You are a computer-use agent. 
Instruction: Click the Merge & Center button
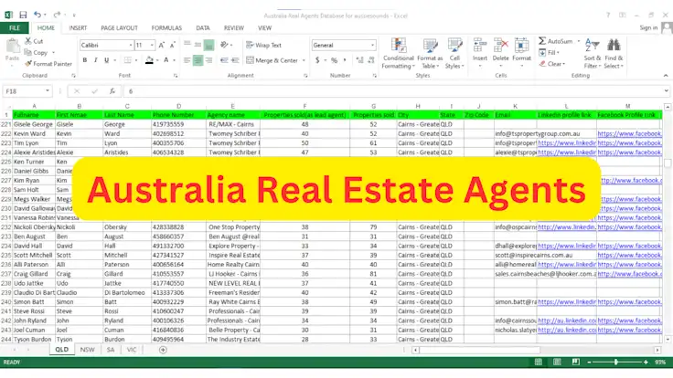pos(275,60)
